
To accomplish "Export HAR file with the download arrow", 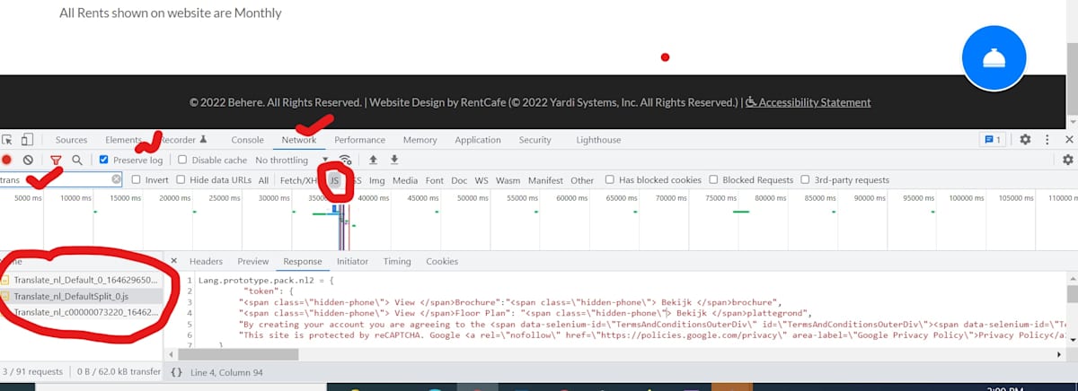I will click(393, 160).
